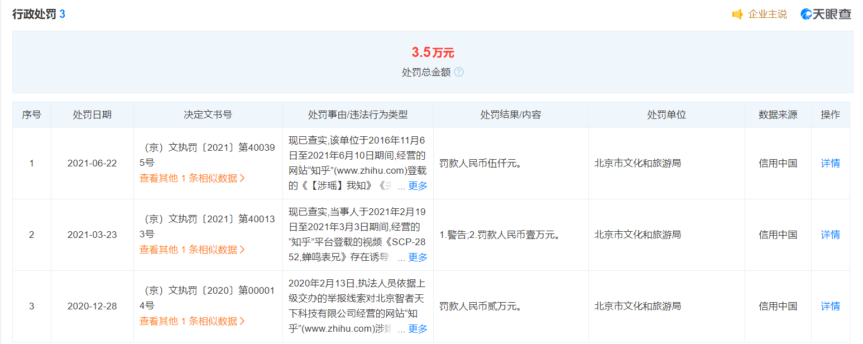The image size is (863, 344).
Task: Select the date cell 2021-06-22
Action: coord(92,163)
